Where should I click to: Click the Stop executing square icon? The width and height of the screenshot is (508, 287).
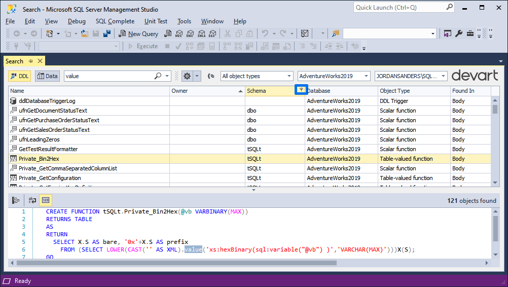tap(167, 46)
